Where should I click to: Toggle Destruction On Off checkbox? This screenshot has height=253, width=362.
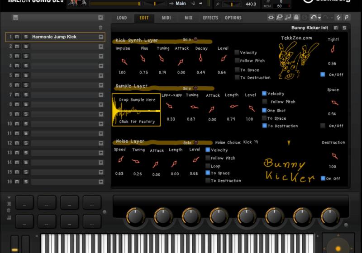tap(323, 178)
